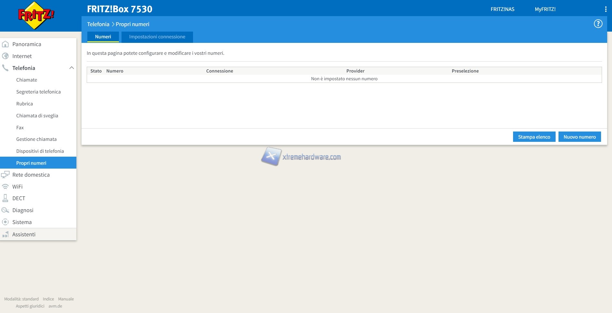Open the three-dot options menu

pos(606,9)
